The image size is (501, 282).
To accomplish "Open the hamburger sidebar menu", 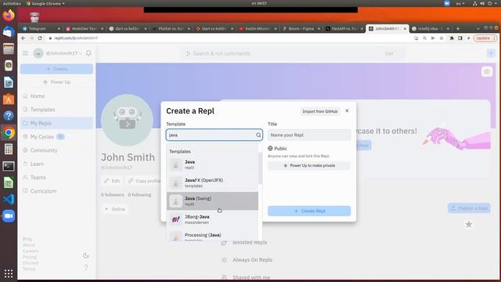I will click(25, 53).
